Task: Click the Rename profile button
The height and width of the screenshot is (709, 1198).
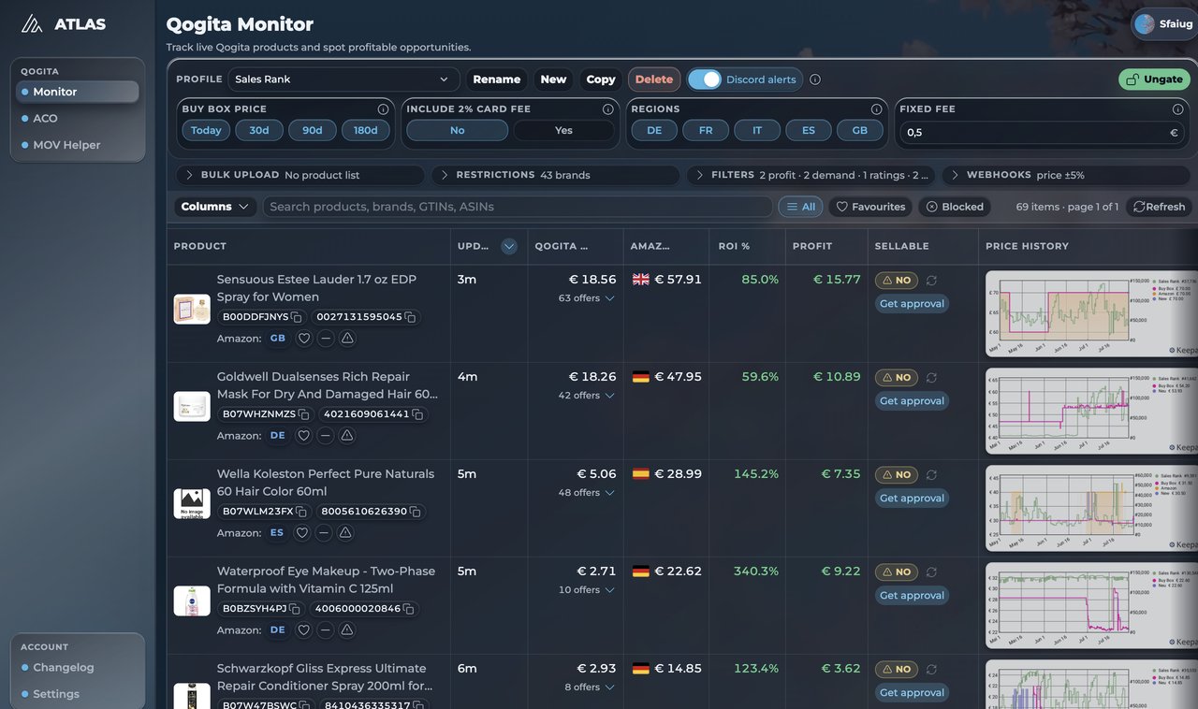Action: point(496,80)
